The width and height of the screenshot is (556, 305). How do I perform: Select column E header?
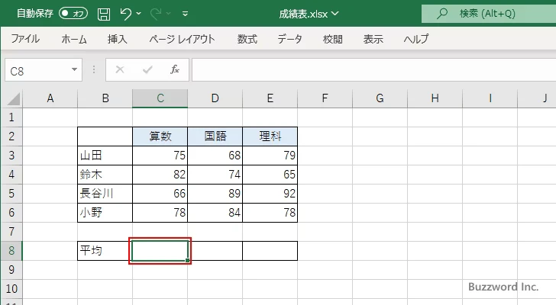[x=270, y=98]
